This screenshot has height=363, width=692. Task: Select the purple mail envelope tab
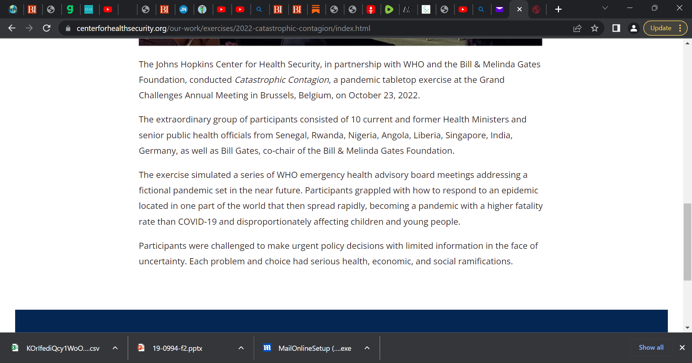point(500,9)
